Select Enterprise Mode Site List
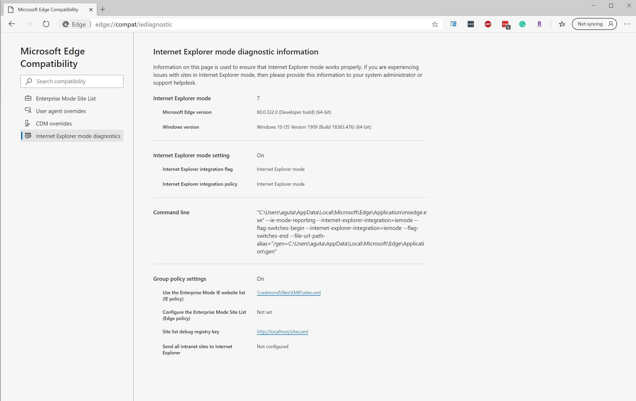The image size is (636, 401). (65, 98)
